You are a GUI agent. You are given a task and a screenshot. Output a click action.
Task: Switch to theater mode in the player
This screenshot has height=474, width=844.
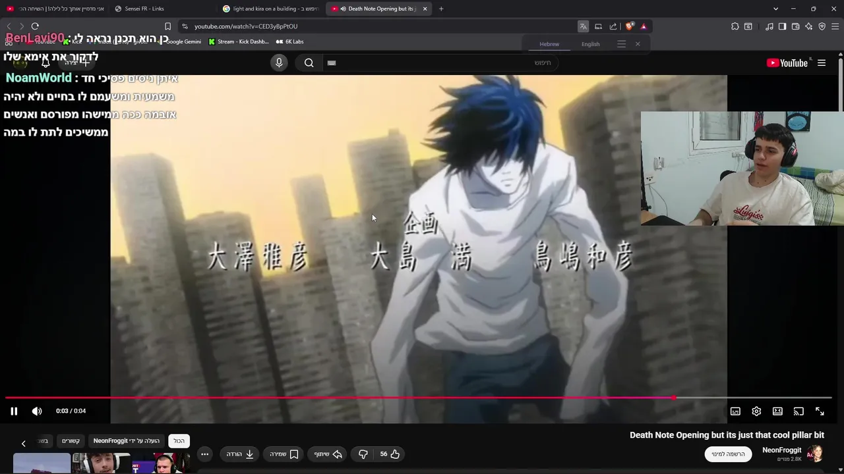click(x=777, y=411)
